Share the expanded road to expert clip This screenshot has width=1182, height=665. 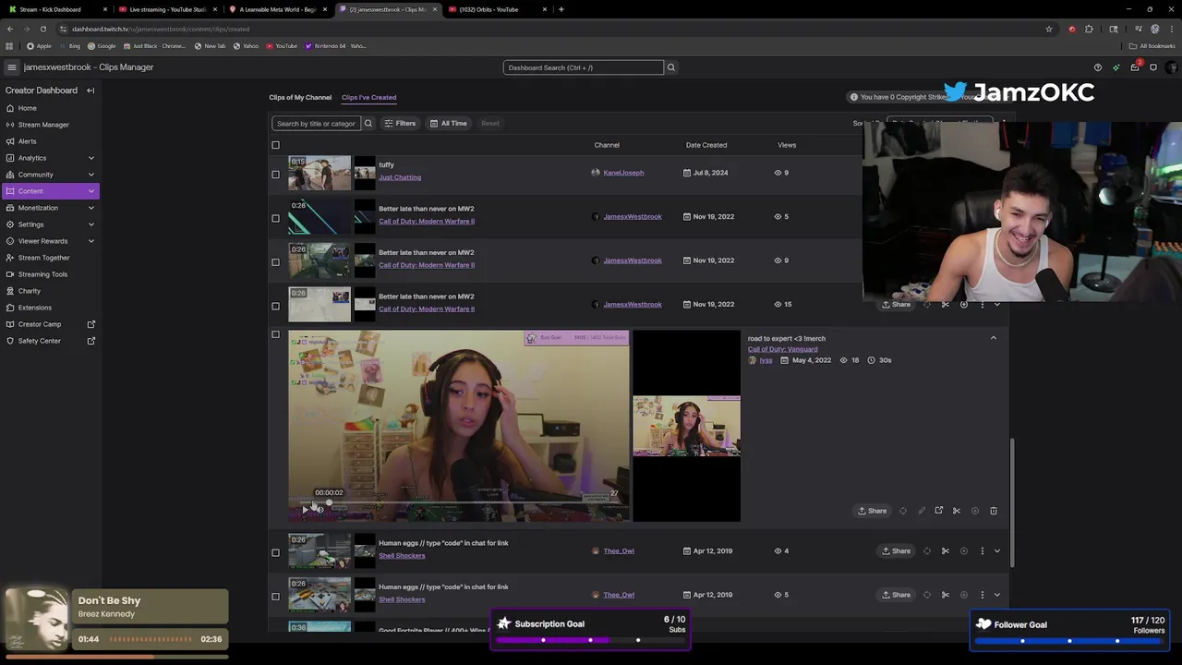pyautogui.click(x=873, y=511)
